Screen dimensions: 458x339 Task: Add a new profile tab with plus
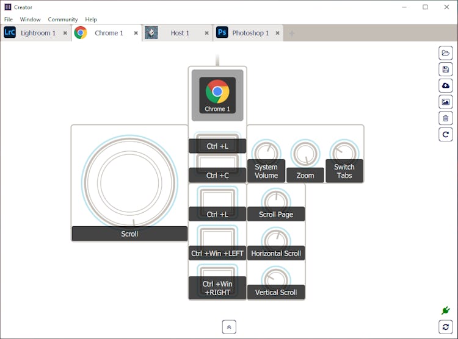click(291, 34)
